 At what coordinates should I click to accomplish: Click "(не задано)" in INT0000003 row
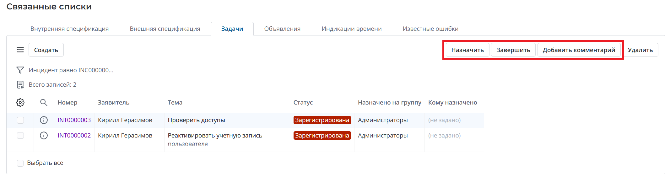445,120
